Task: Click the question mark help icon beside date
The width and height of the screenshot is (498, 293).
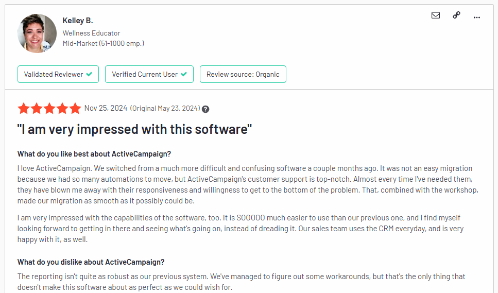Action: 205,109
